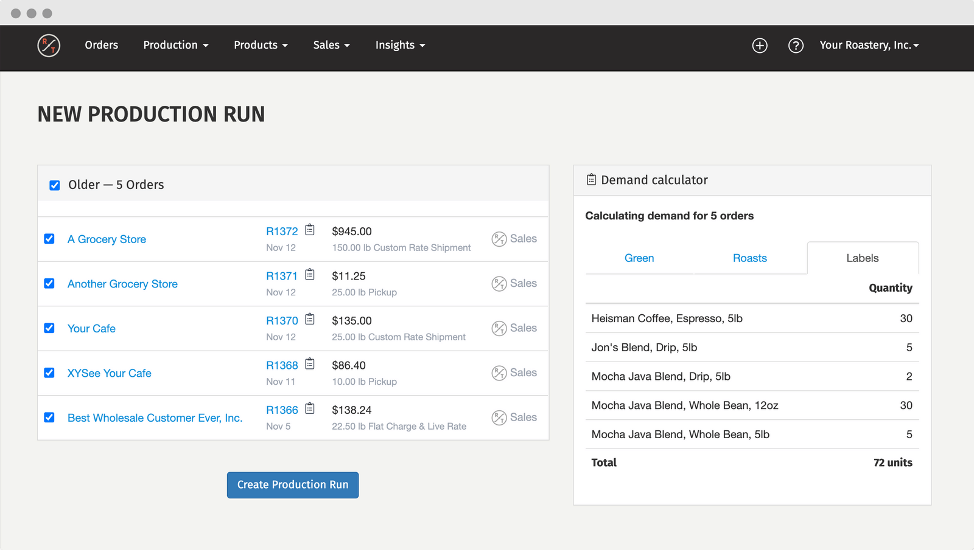Screen dimensions: 974x550
Task: Open Sales info icon for XYSee Your Cafe
Action: [499, 373]
